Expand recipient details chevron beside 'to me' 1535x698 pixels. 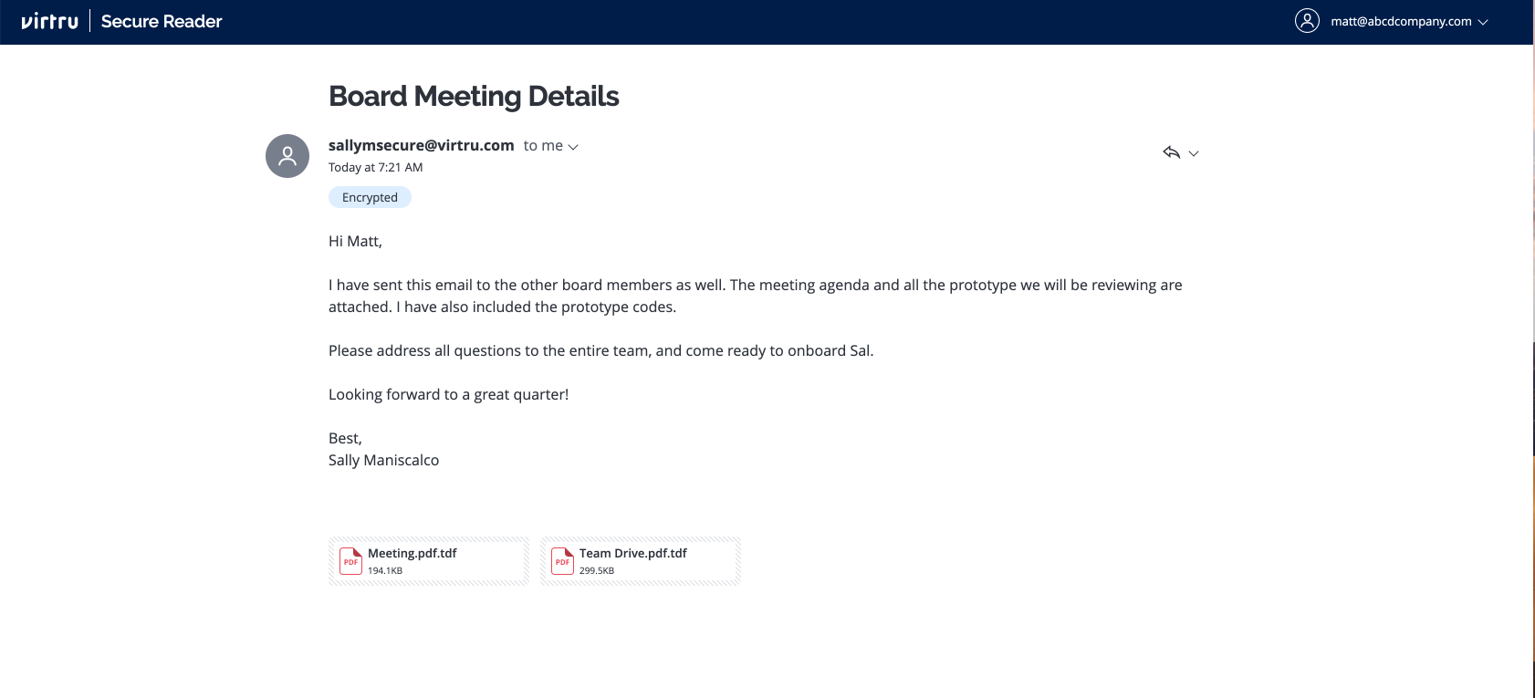click(573, 147)
